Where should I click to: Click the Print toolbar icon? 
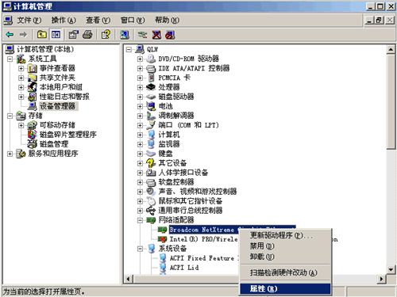87,35
